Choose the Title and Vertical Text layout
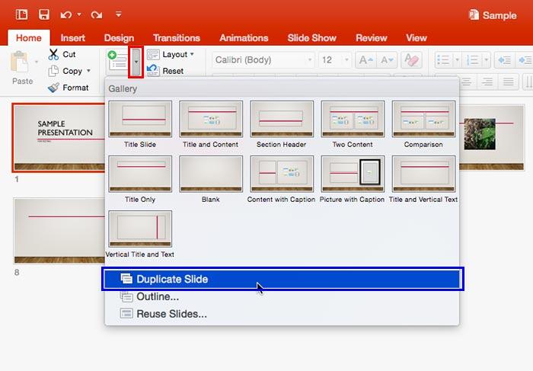This screenshot has height=371, width=533. (x=423, y=180)
